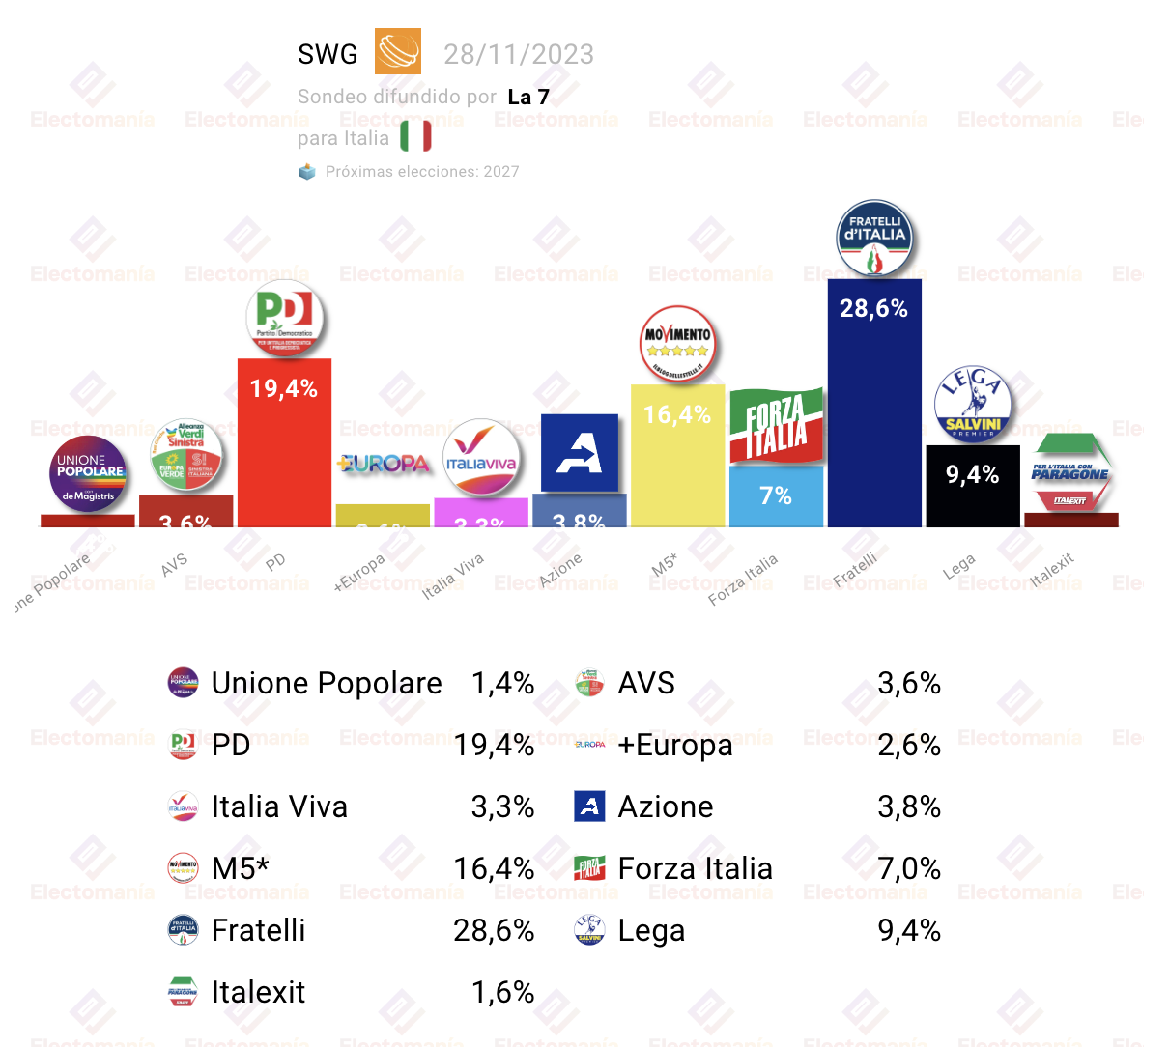Viewport: 1169px width, 1047px height.
Task: Click the Forza Italia flag logo
Action: (776, 426)
